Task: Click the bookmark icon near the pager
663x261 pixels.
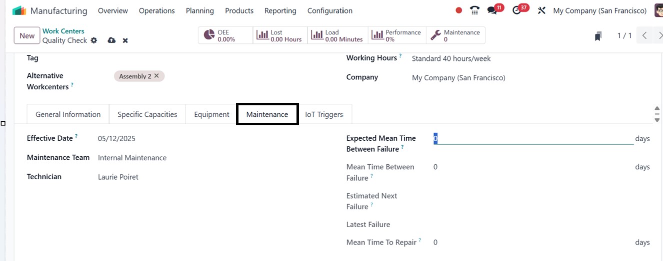Action: [598, 36]
